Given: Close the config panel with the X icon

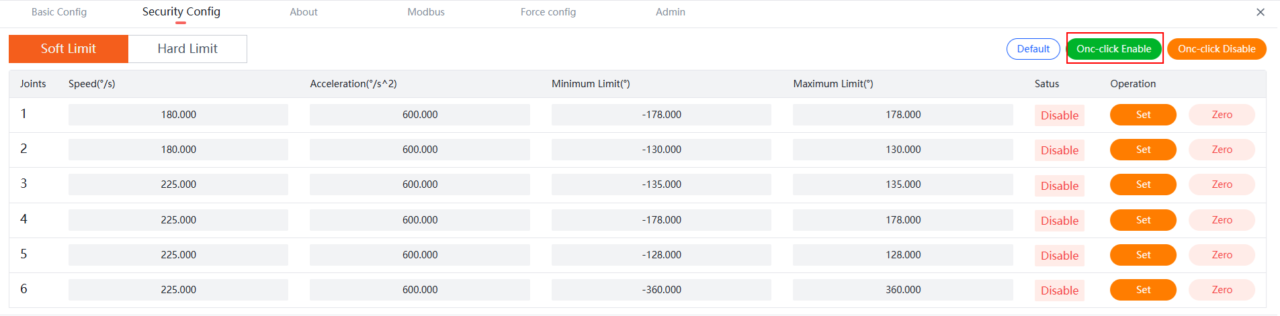Looking at the screenshot, I should [x=1261, y=12].
